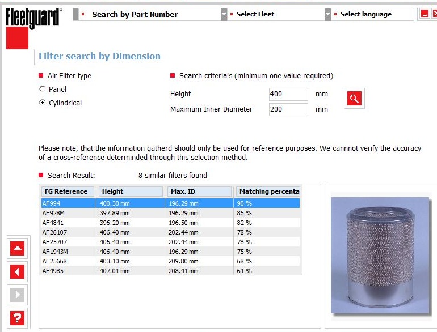Image resolution: width=437 pixels, height=332 pixels.
Task: Click the air filter product image
Action: 380,254
